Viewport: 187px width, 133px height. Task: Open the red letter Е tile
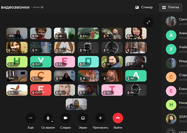point(41,90)
